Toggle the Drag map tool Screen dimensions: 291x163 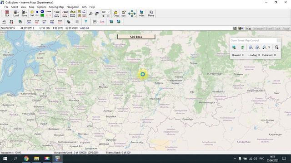tap(116, 14)
